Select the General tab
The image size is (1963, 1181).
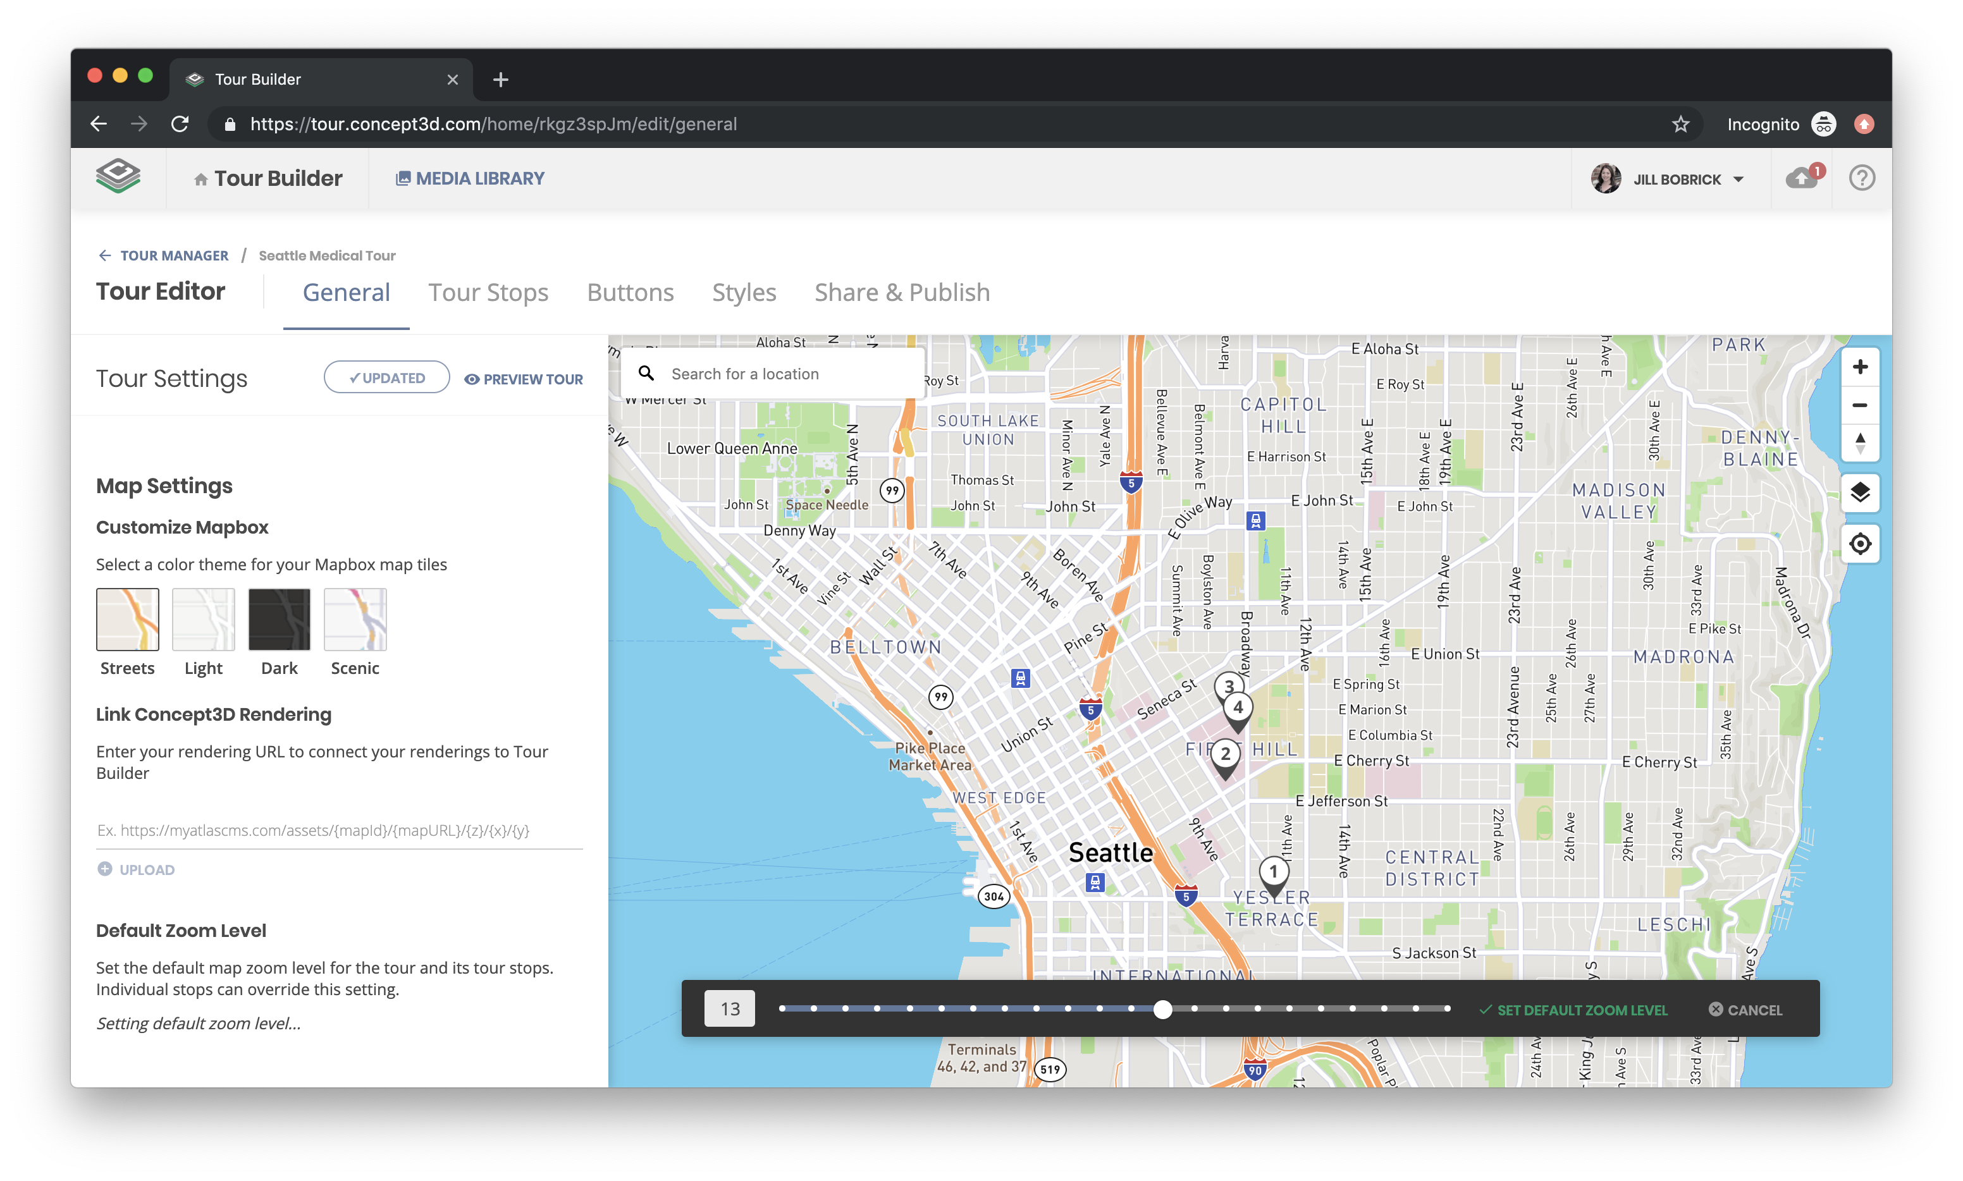347,292
